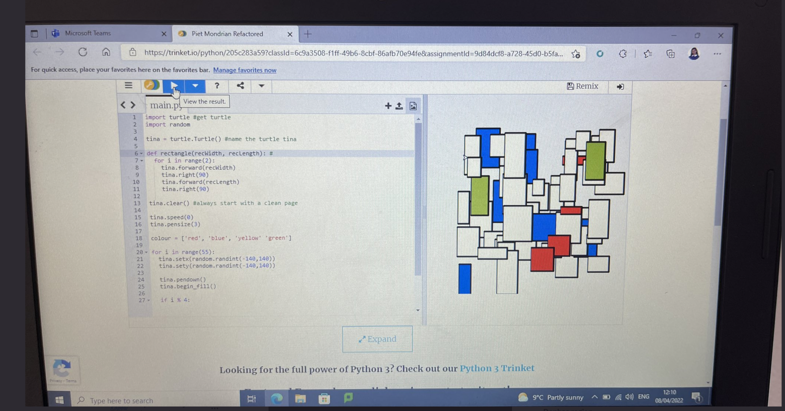Click the share icon
Screen dimensions: 785x411
pos(240,86)
